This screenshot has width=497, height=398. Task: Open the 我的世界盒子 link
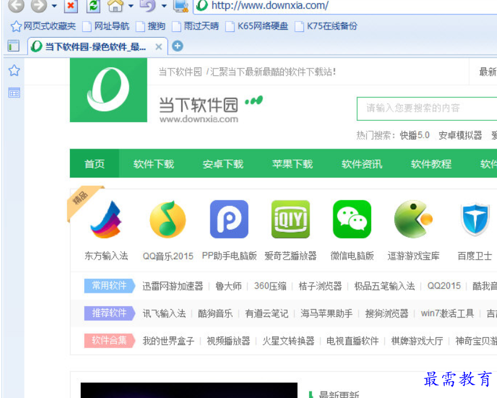168,341
